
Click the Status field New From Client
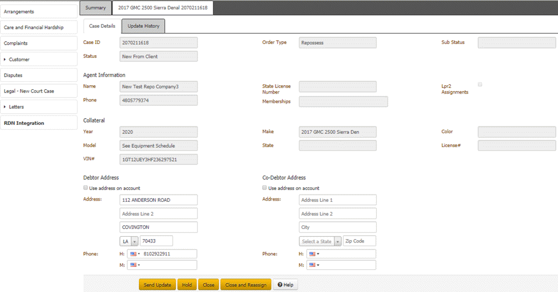158,56
